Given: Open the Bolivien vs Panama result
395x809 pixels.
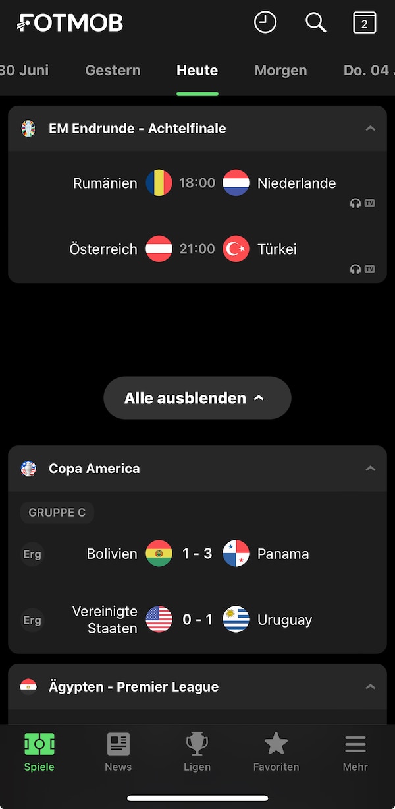Looking at the screenshot, I should pos(197,554).
